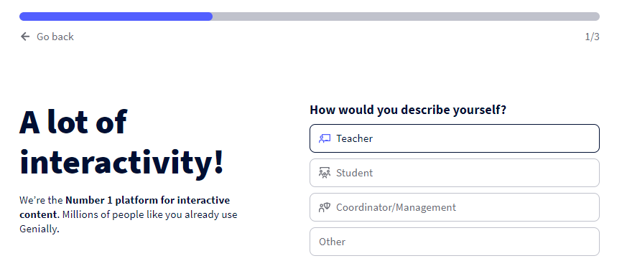Click 'How would you describe yourself?' question
Image resolution: width=627 pixels, height=266 pixels.
[408, 110]
